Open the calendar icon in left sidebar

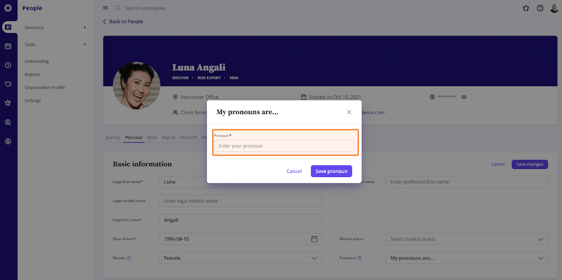[8, 46]
